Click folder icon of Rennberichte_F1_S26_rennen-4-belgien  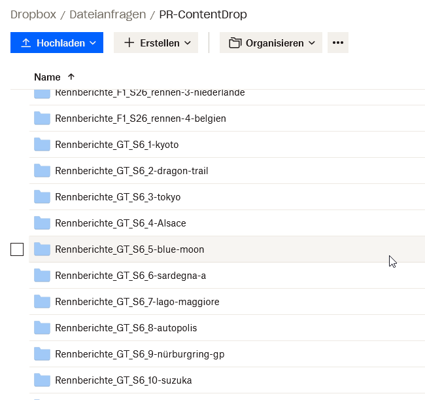[x=42, y=118]
